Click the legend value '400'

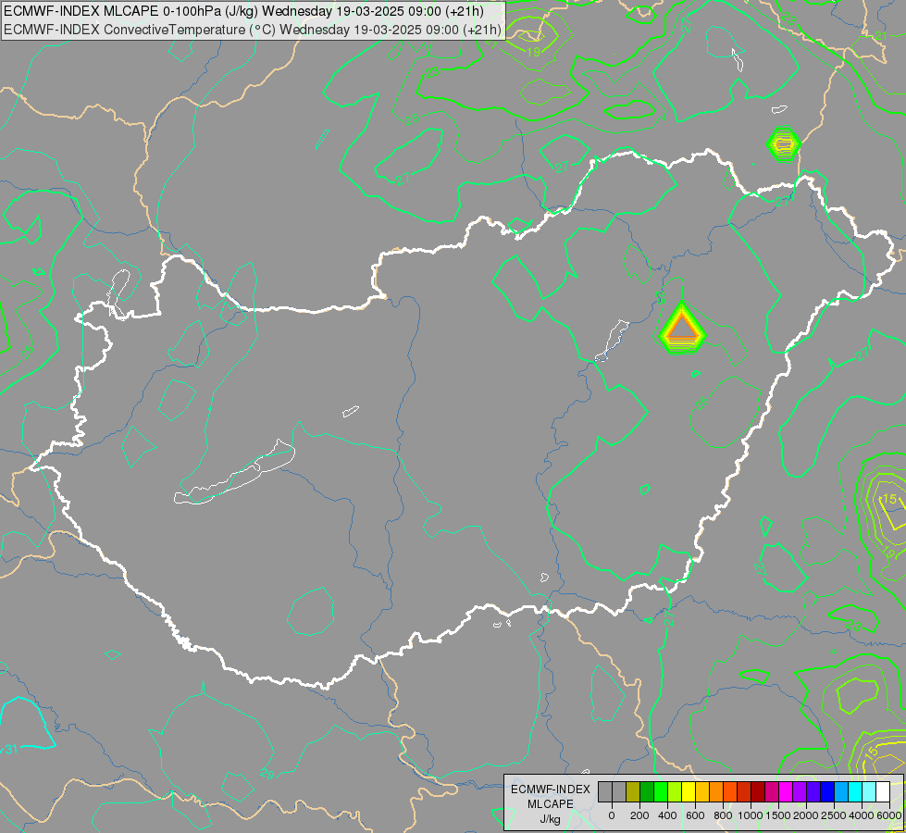tap(667, 815)
